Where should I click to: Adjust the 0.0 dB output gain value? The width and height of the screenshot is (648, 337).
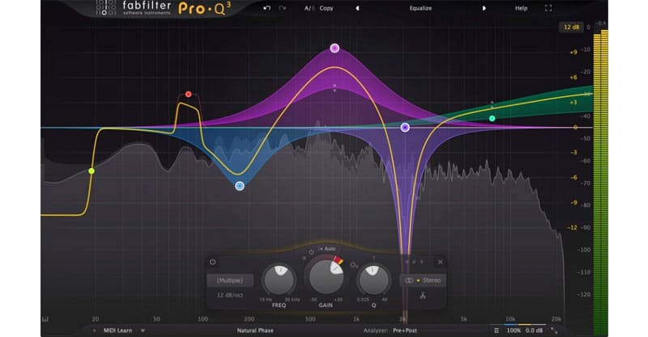coord(534,331)
